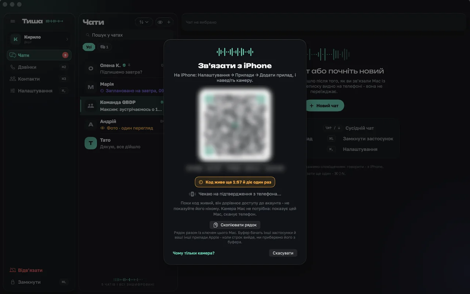Select the unread chats filter showing 1
Screen dimensions: 470x294
[x=104, y=47]
